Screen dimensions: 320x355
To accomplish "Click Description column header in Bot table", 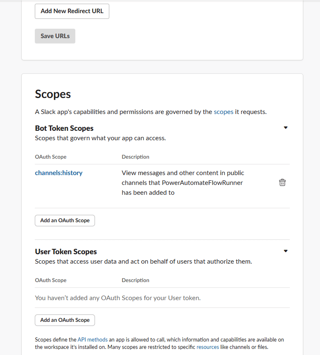I will pyautogui.click(x=135, y=157).
